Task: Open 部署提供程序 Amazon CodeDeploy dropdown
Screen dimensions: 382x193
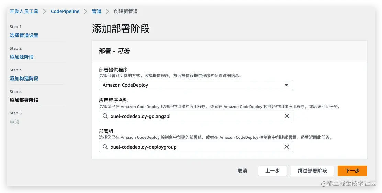Action: [196, 85]
